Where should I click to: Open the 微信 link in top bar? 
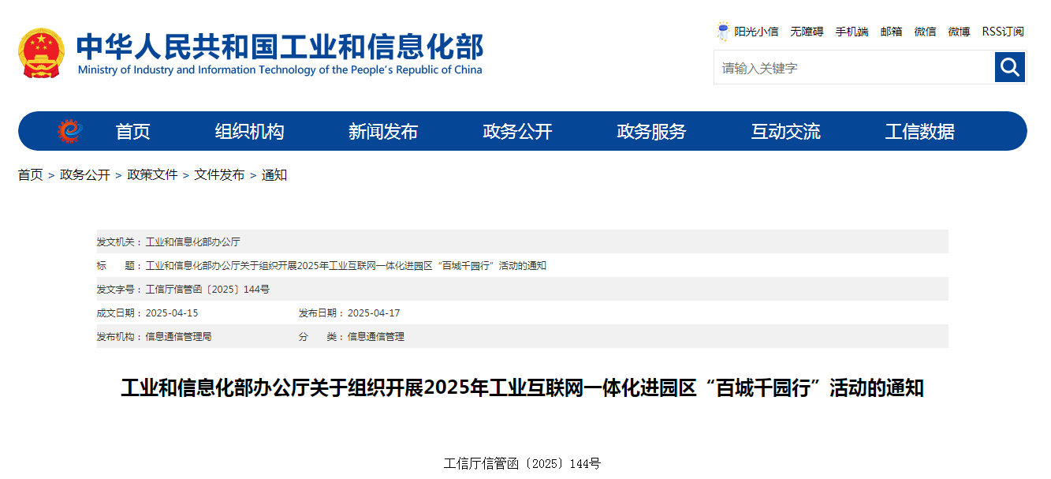pyautogui.click(x=925, y=32)
